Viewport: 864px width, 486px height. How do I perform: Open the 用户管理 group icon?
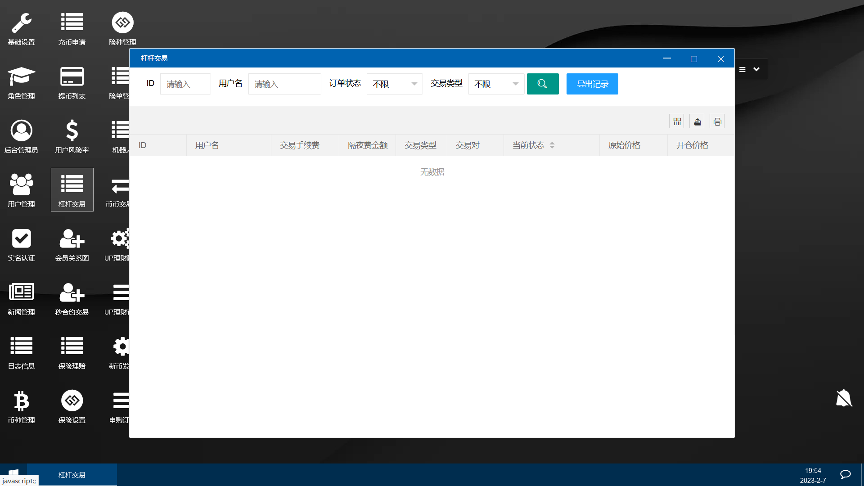tap(21, 185)
